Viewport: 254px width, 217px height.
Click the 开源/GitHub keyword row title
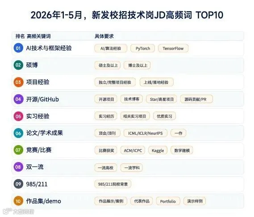pos(42,99)
